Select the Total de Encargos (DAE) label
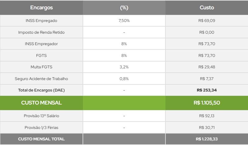The height and width of the screenshot is (145, 248). click(41, 90)
